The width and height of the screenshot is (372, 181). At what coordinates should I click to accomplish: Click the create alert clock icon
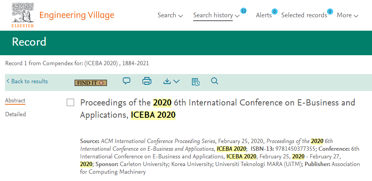pos(196,81)
